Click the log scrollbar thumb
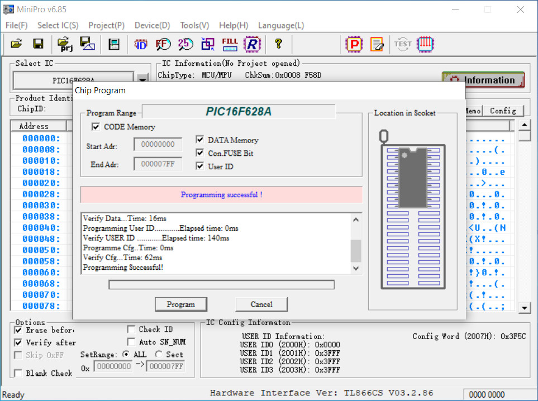Image resolution: width=538 pixels, height=401 pixels. [x=356, y=251]
